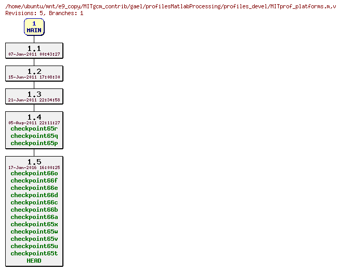Screen dimensions: 341x271
Task: Open revision 1.2 node
Action: 34,73
